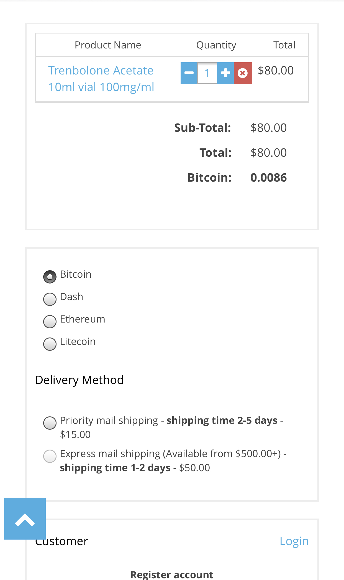Choose the Ethereum payment option
344x580 pixels.
50,321
